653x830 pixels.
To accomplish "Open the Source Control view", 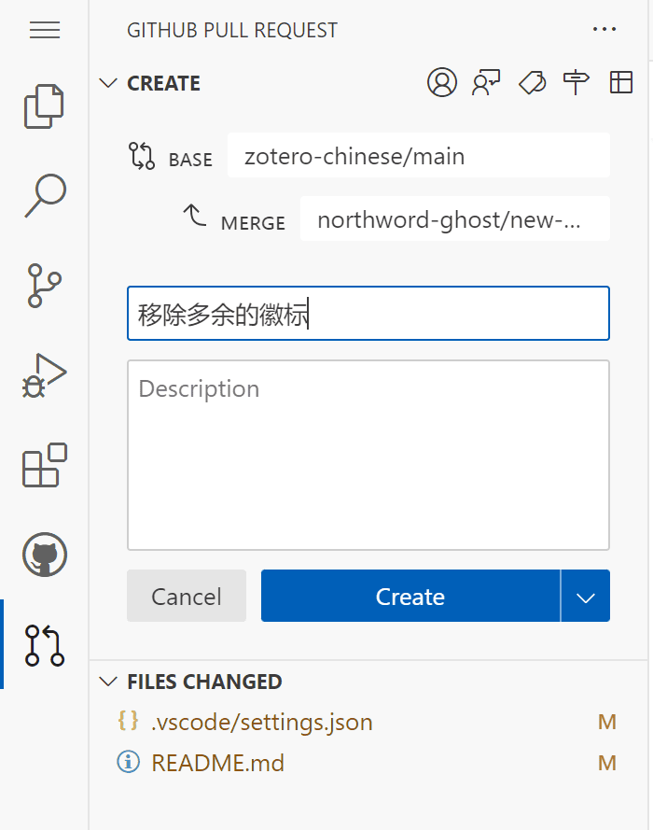I will pyautogui.click(x=44, y=286).
